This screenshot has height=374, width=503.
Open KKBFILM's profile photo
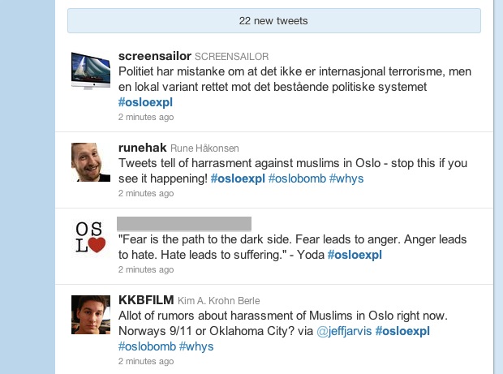(x=91, y=315)
